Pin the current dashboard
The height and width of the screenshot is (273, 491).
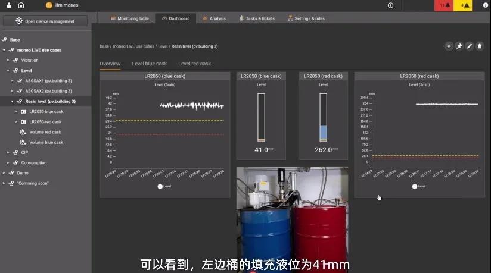tap(459, 46)
